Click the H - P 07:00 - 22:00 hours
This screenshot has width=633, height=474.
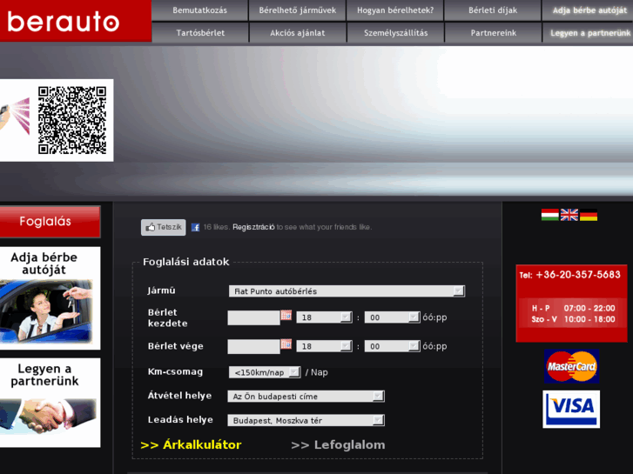pyautogui.click(x=573, y=308)
